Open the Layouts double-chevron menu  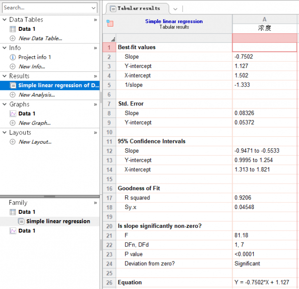95,133
